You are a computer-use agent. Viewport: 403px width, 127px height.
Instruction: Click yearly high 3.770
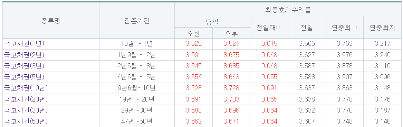click(x=345, y=110)
